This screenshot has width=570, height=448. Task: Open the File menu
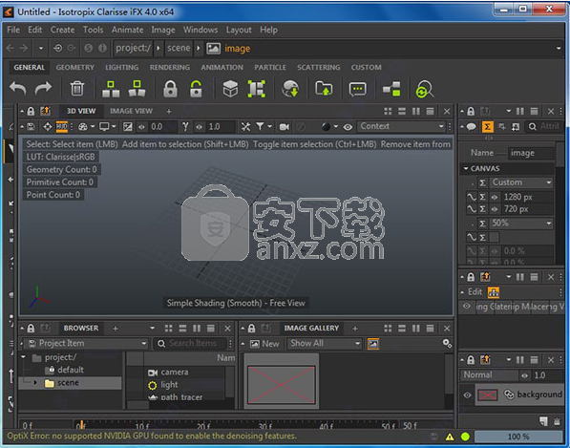click(x=13, y=30)
